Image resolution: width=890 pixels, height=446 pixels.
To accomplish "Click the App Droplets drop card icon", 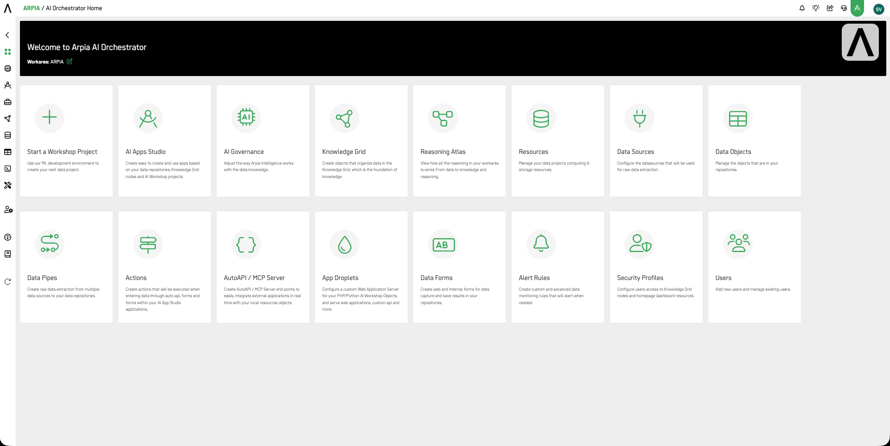I will coord(345,244).
